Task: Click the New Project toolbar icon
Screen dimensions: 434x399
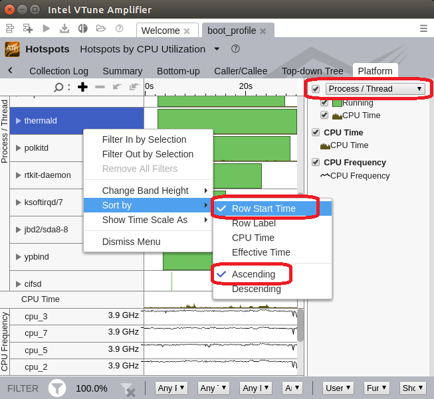Action: click(10, 29)
